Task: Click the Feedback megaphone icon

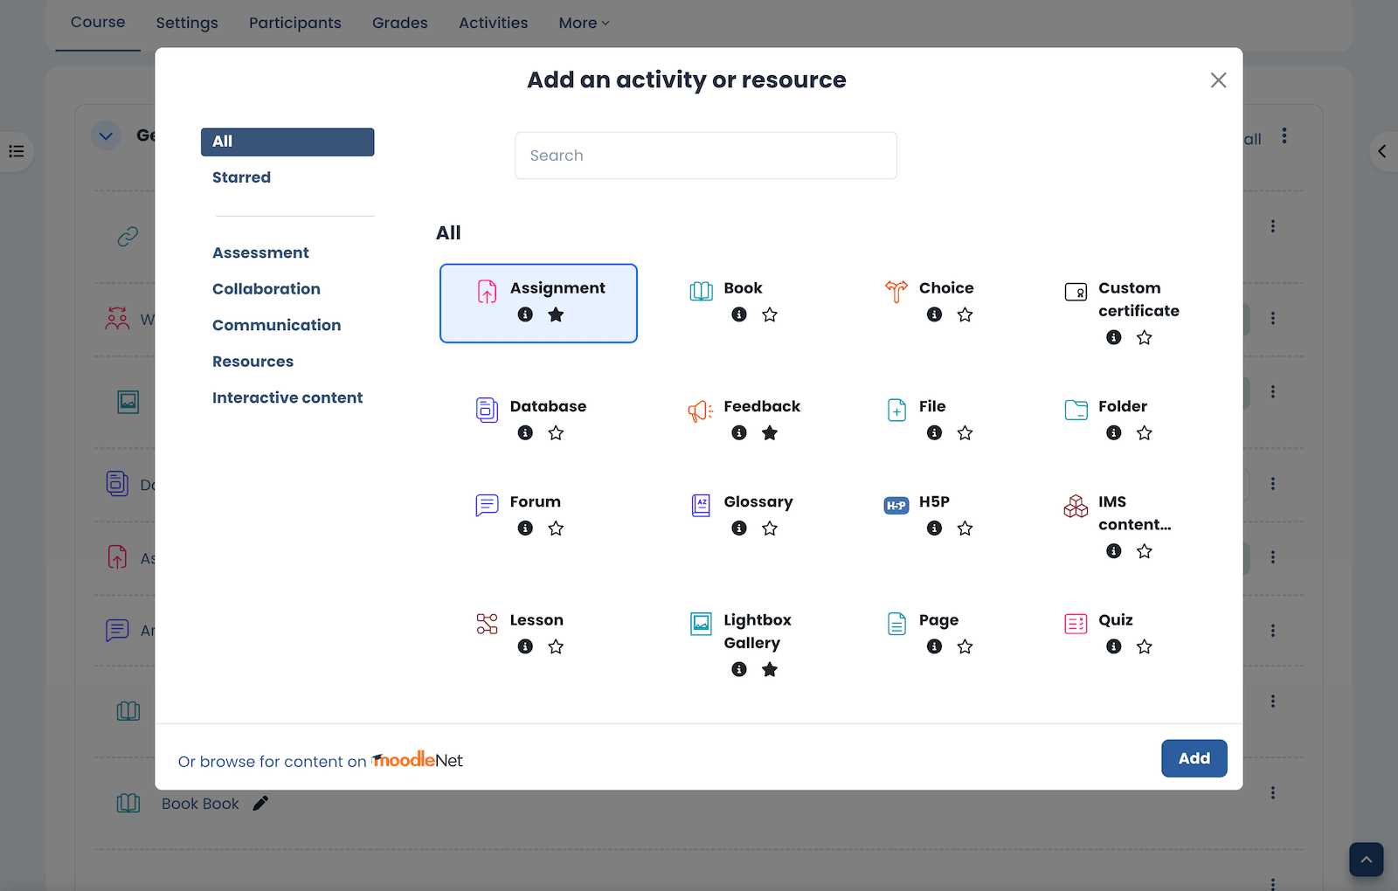Action: coord(700,411)
